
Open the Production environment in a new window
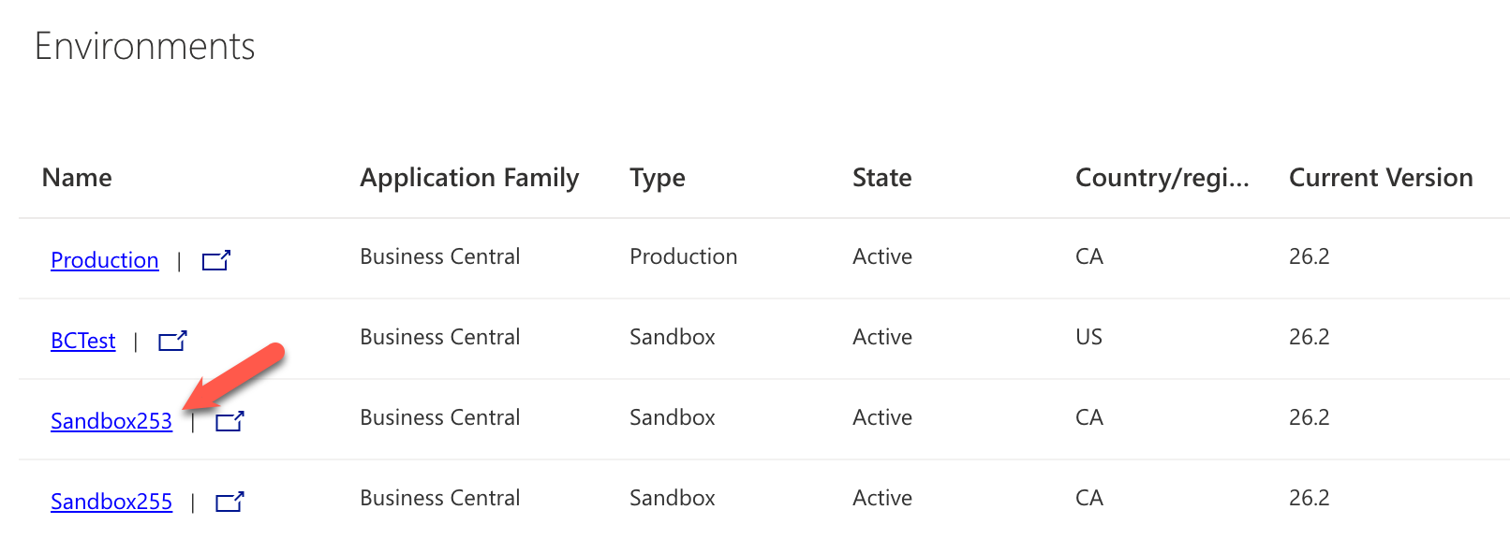216,260
